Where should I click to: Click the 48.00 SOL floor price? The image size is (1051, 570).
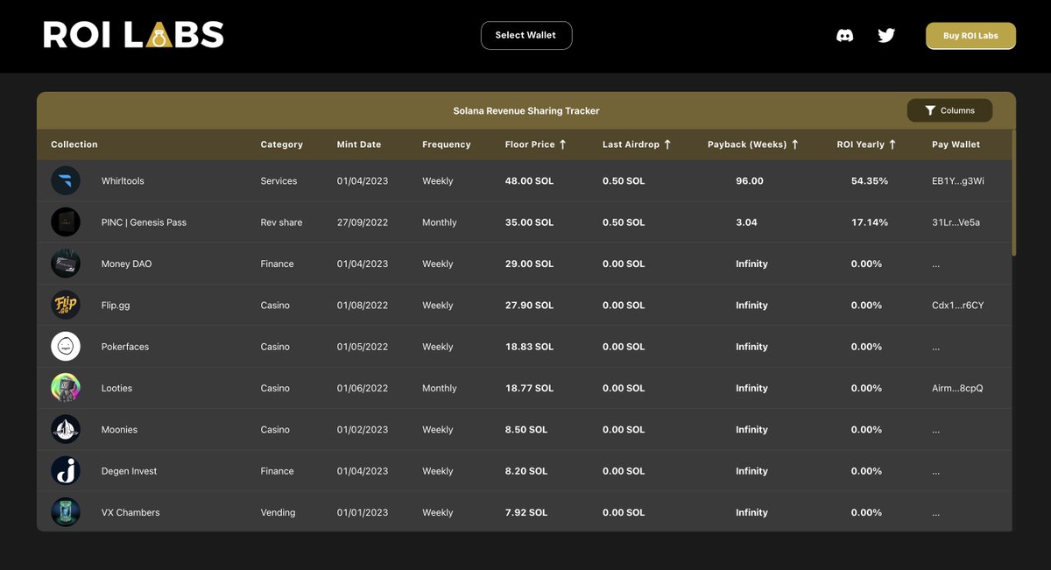(x=530, y=181)
